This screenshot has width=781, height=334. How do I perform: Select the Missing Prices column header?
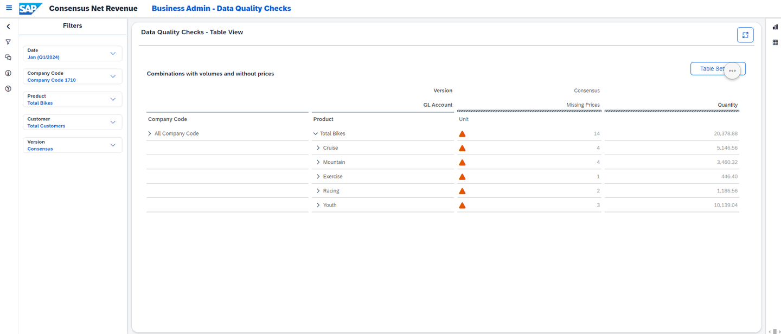pyautogui.click(x=582, y=105)
